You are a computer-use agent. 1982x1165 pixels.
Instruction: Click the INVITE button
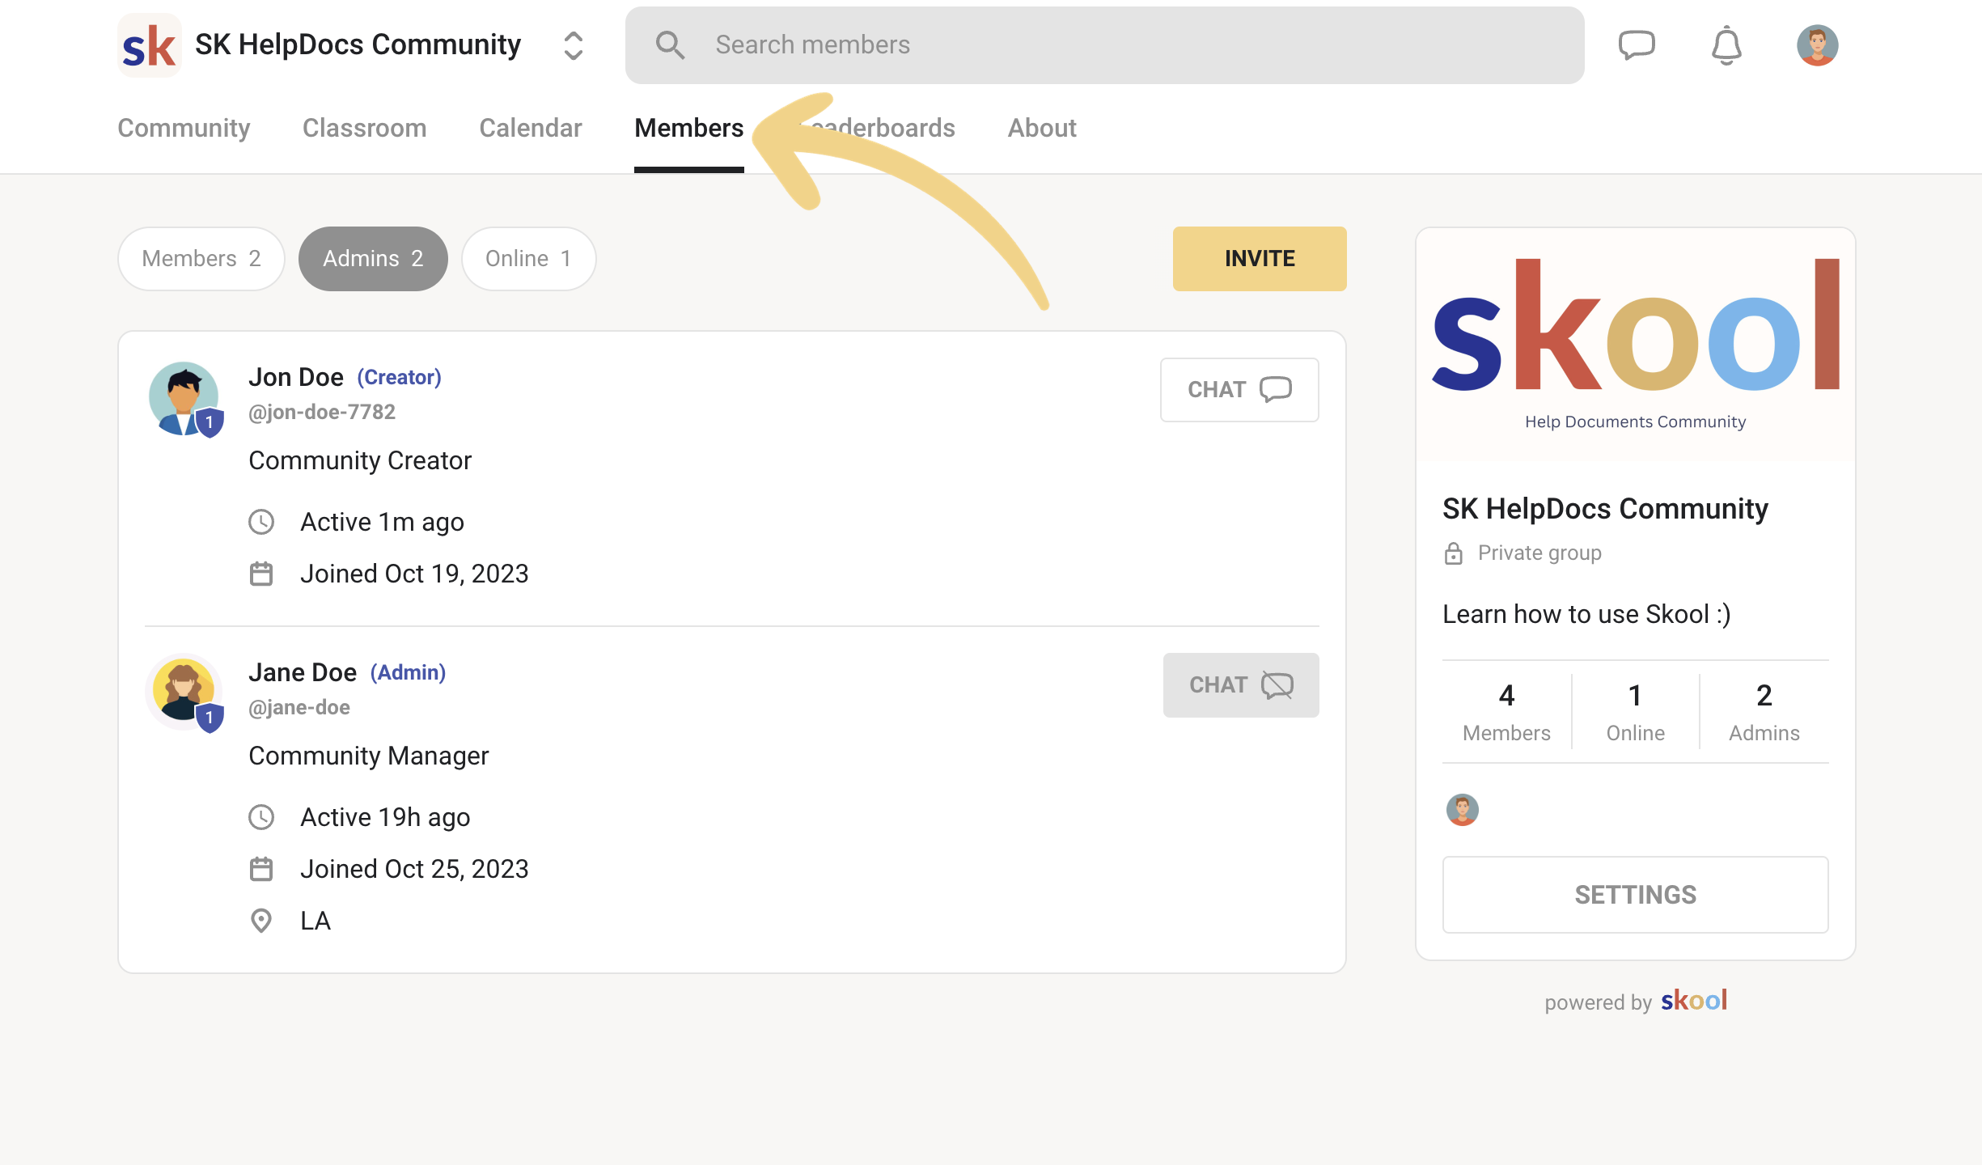[x=1260, y=259]
